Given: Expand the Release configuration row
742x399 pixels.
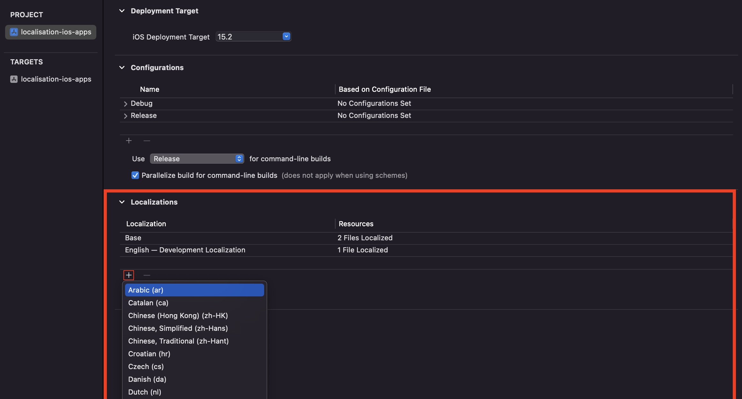Looking at the screenshot, I should point(125,116).
